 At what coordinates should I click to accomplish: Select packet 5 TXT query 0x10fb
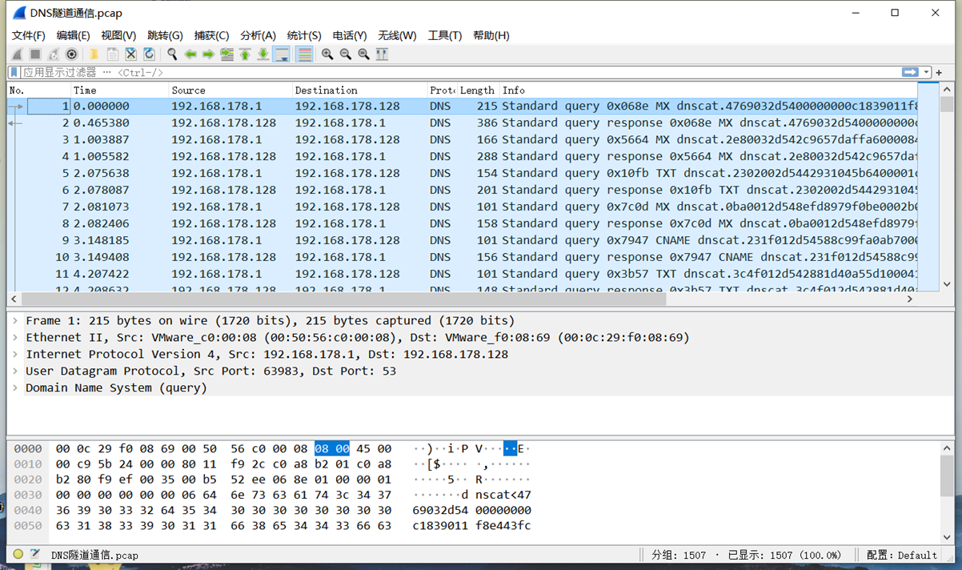[472, 173]
